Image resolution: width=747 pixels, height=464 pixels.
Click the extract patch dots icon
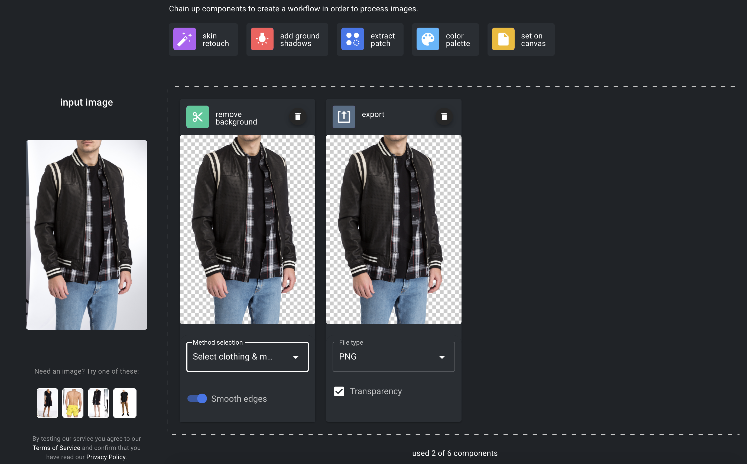352,39
